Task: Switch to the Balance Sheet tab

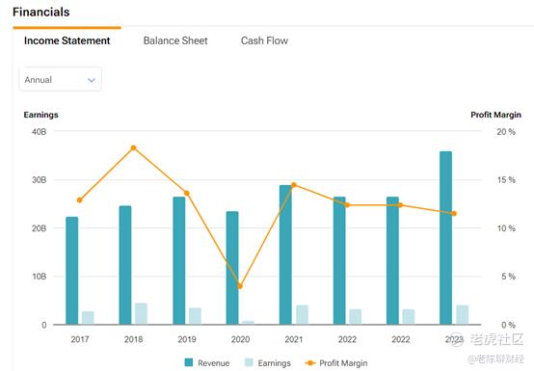Action: click(x=175, y=40)
